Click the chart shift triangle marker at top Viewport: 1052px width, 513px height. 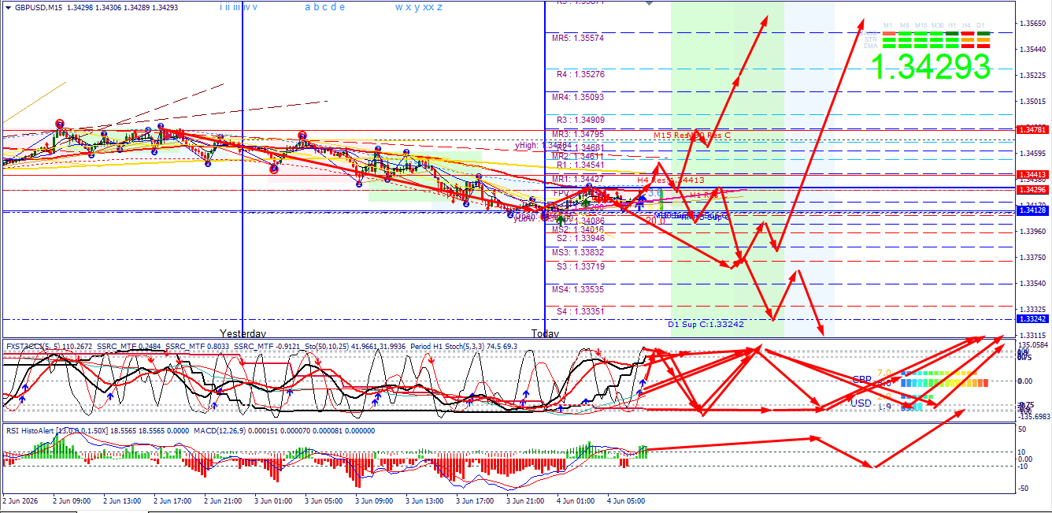click(x=649, y=2)
